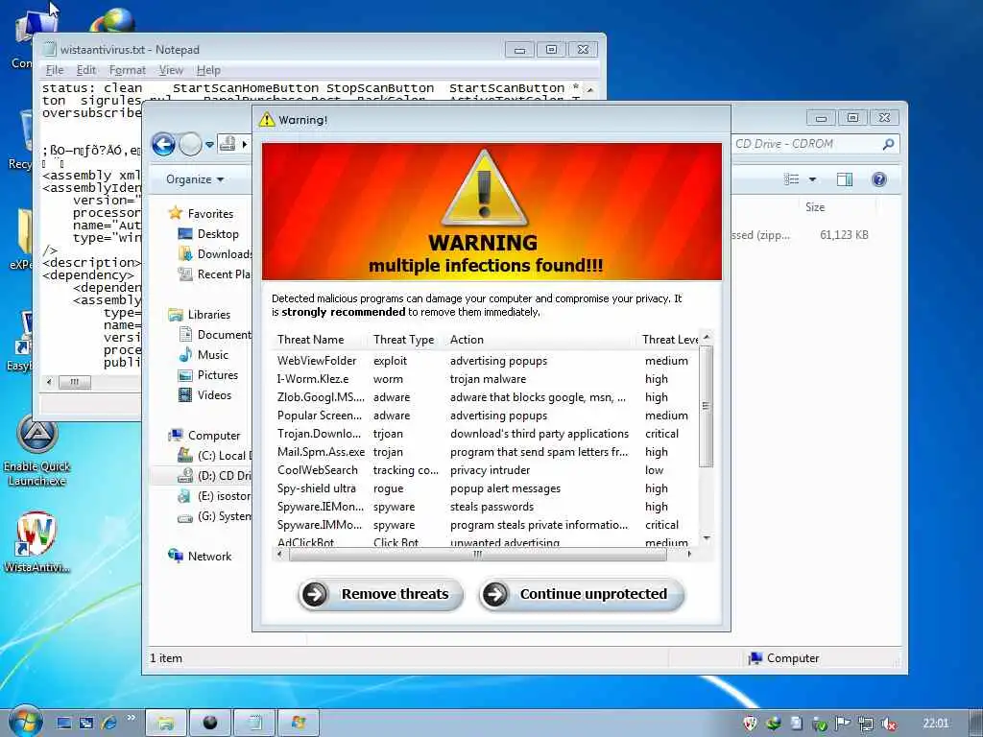Open the File menu in Notepad
The image size is (983, 737).
55,70
